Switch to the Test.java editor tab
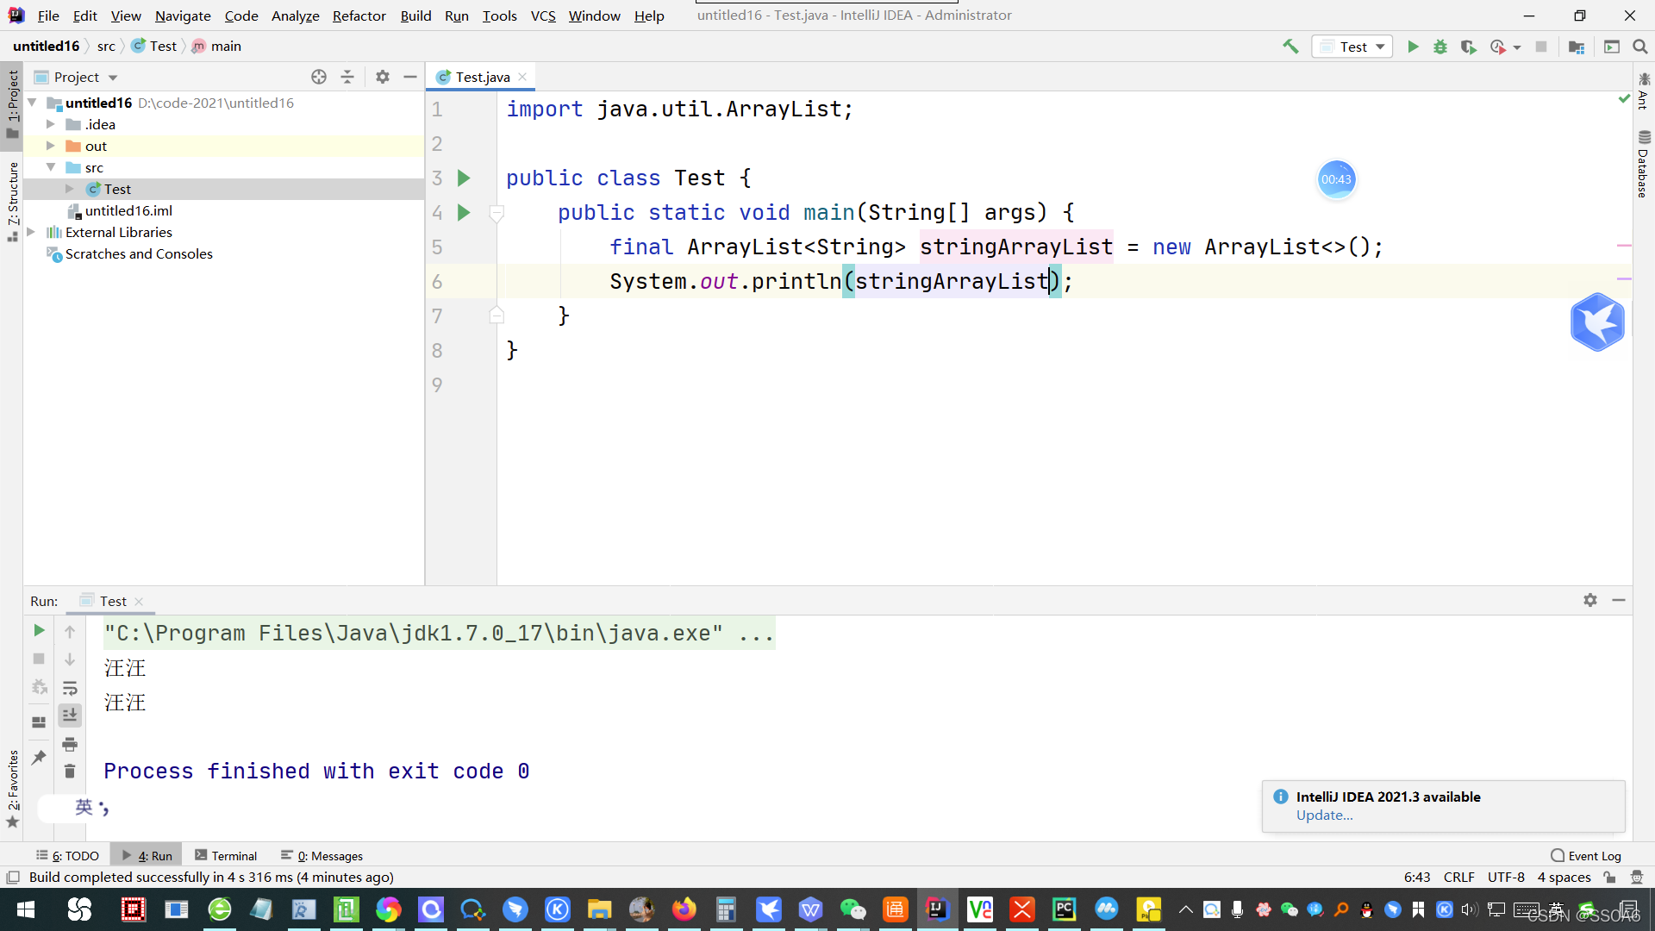1655x931 pixels. [482, 77]
